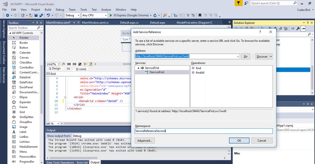Viewport: 315px width, 164px height.
Task: Click the Save All icon in toolbar
Action: coord(41,15)
